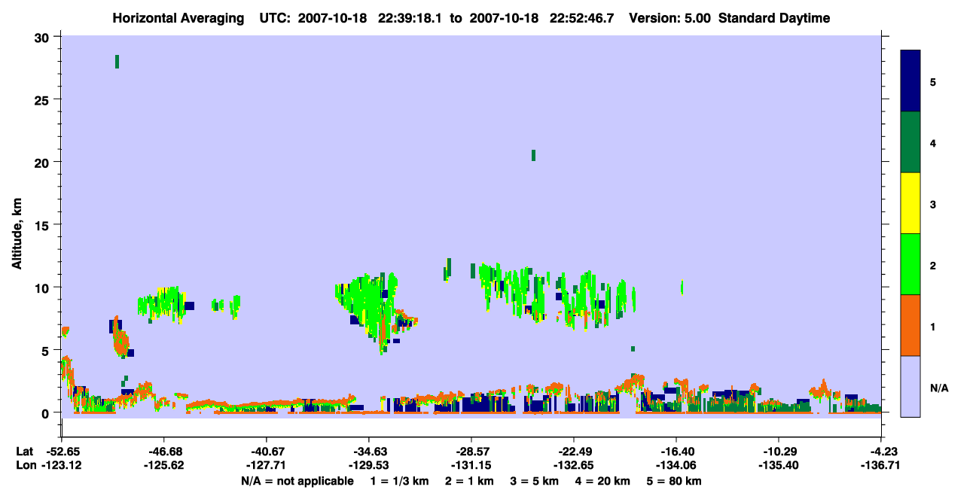Click the '2 = 1 km' legend entry
979x502 pixels.
tap(470, 481)
